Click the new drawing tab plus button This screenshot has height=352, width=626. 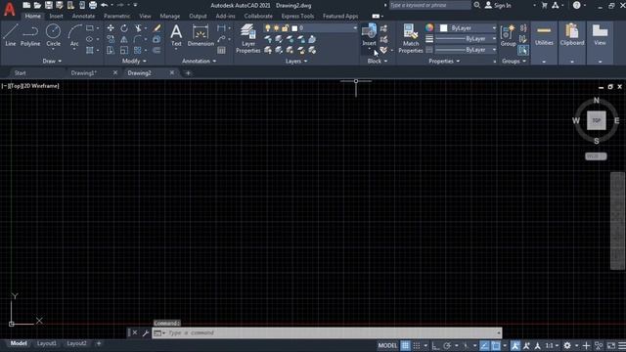(x=188, y=73)
